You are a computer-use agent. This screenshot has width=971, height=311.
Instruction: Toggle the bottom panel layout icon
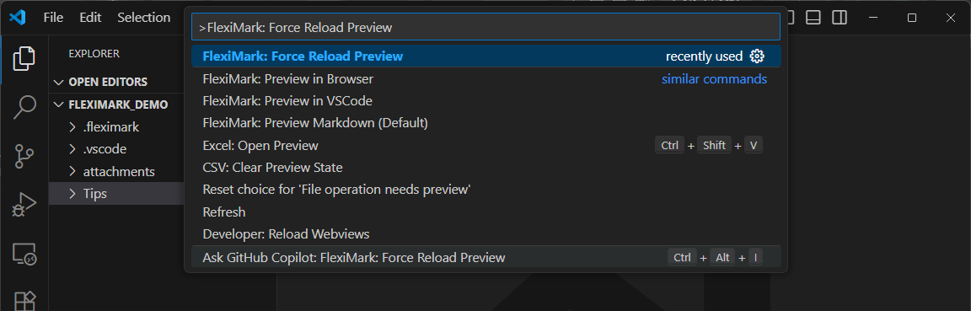813,18
